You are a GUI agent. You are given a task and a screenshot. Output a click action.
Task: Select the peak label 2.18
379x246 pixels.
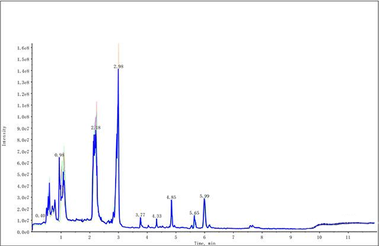click(96, 128)
